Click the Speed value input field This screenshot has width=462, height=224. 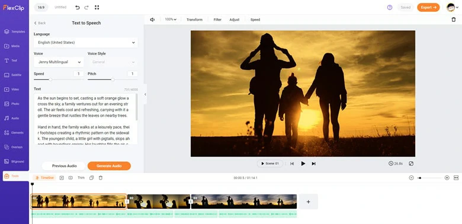[79, 73]
